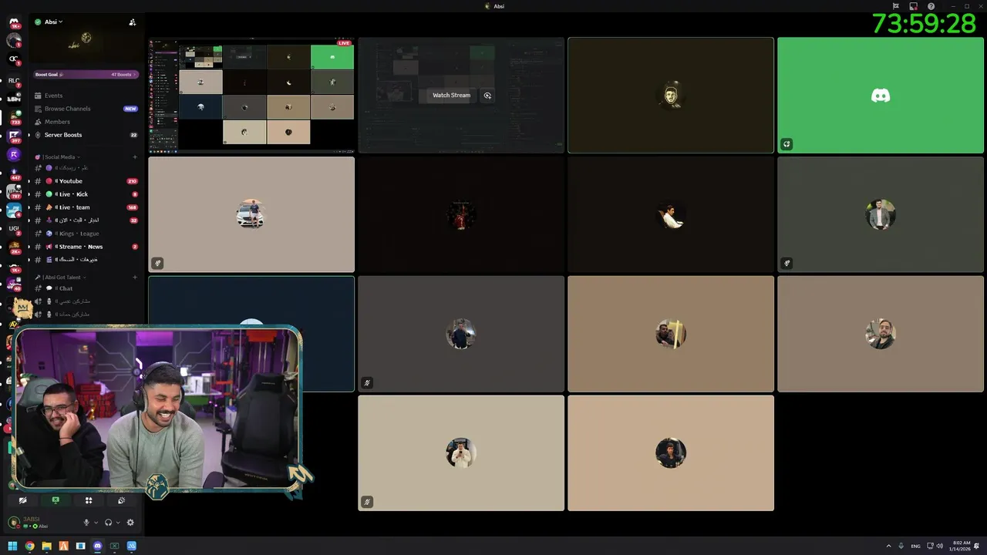Image resolution: width=987 pixels, height=555 pixels.
Task: Switch to Discord in the taskbar
Action: (97, 546)
